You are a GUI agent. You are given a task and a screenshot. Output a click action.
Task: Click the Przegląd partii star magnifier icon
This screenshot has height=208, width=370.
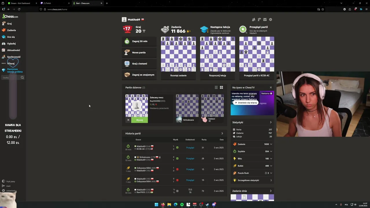(x=243, y=29)
